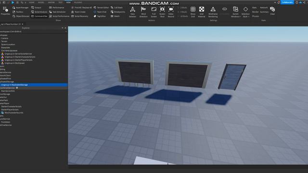Close the Explorer panel
Viewport: 308px width, 173px height.
pyautogui.click(x=65, y=28)
